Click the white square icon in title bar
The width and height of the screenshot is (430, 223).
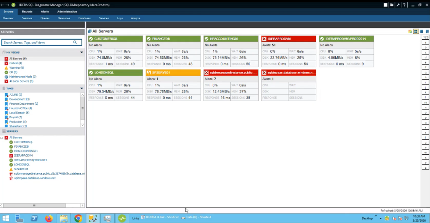coord(385,5)
